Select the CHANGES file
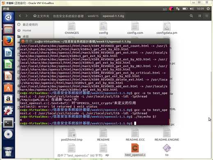The height and width of the screenshot is (160, 213). (72, 28)
